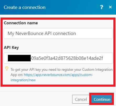Place cursor in visible API key text ending ade2f
Viewport: 116px width, 106px height.
(x=67, y=58)
